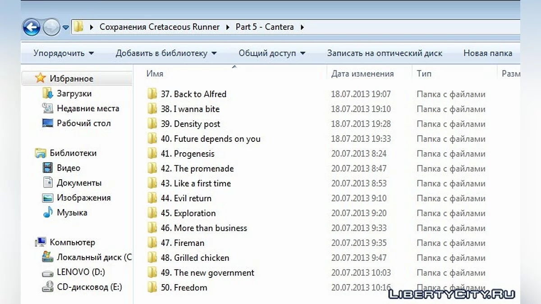Click the Загрузки folder icon in sidebar
This screenshot has width=541, height=304.
tap(48, 94)
